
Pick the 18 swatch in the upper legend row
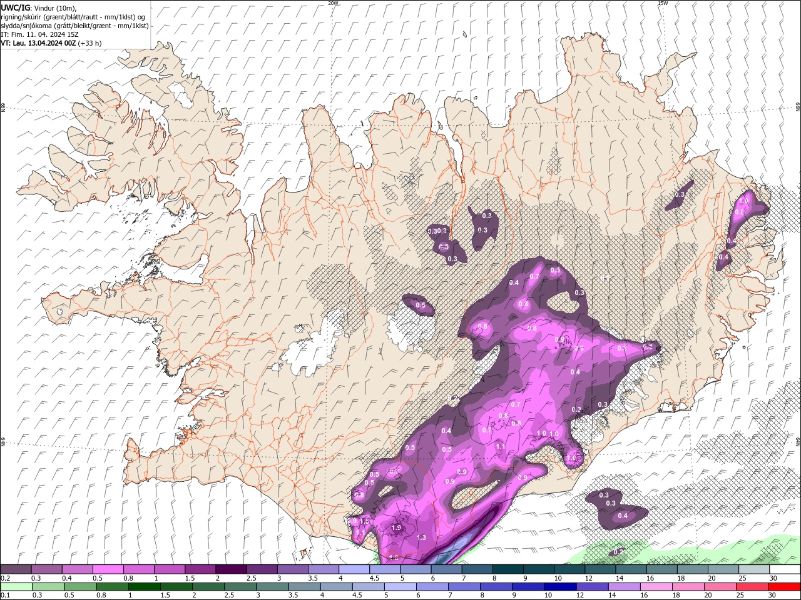pyautogui.click(x=692, y=569)
